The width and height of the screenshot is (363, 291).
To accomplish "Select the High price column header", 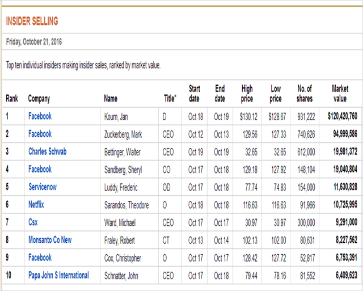I will [x=247, y=94].
